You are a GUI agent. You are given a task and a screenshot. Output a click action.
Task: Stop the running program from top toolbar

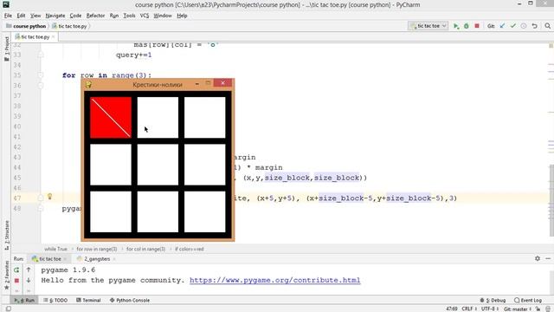pyautogui.click(x=477, y=26)
